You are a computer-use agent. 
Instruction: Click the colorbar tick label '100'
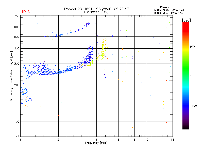click(x=192, y=47)
